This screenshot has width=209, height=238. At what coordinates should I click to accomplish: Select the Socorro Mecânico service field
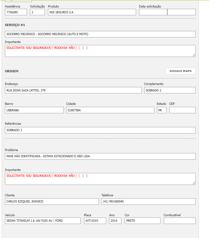(100, 34)
